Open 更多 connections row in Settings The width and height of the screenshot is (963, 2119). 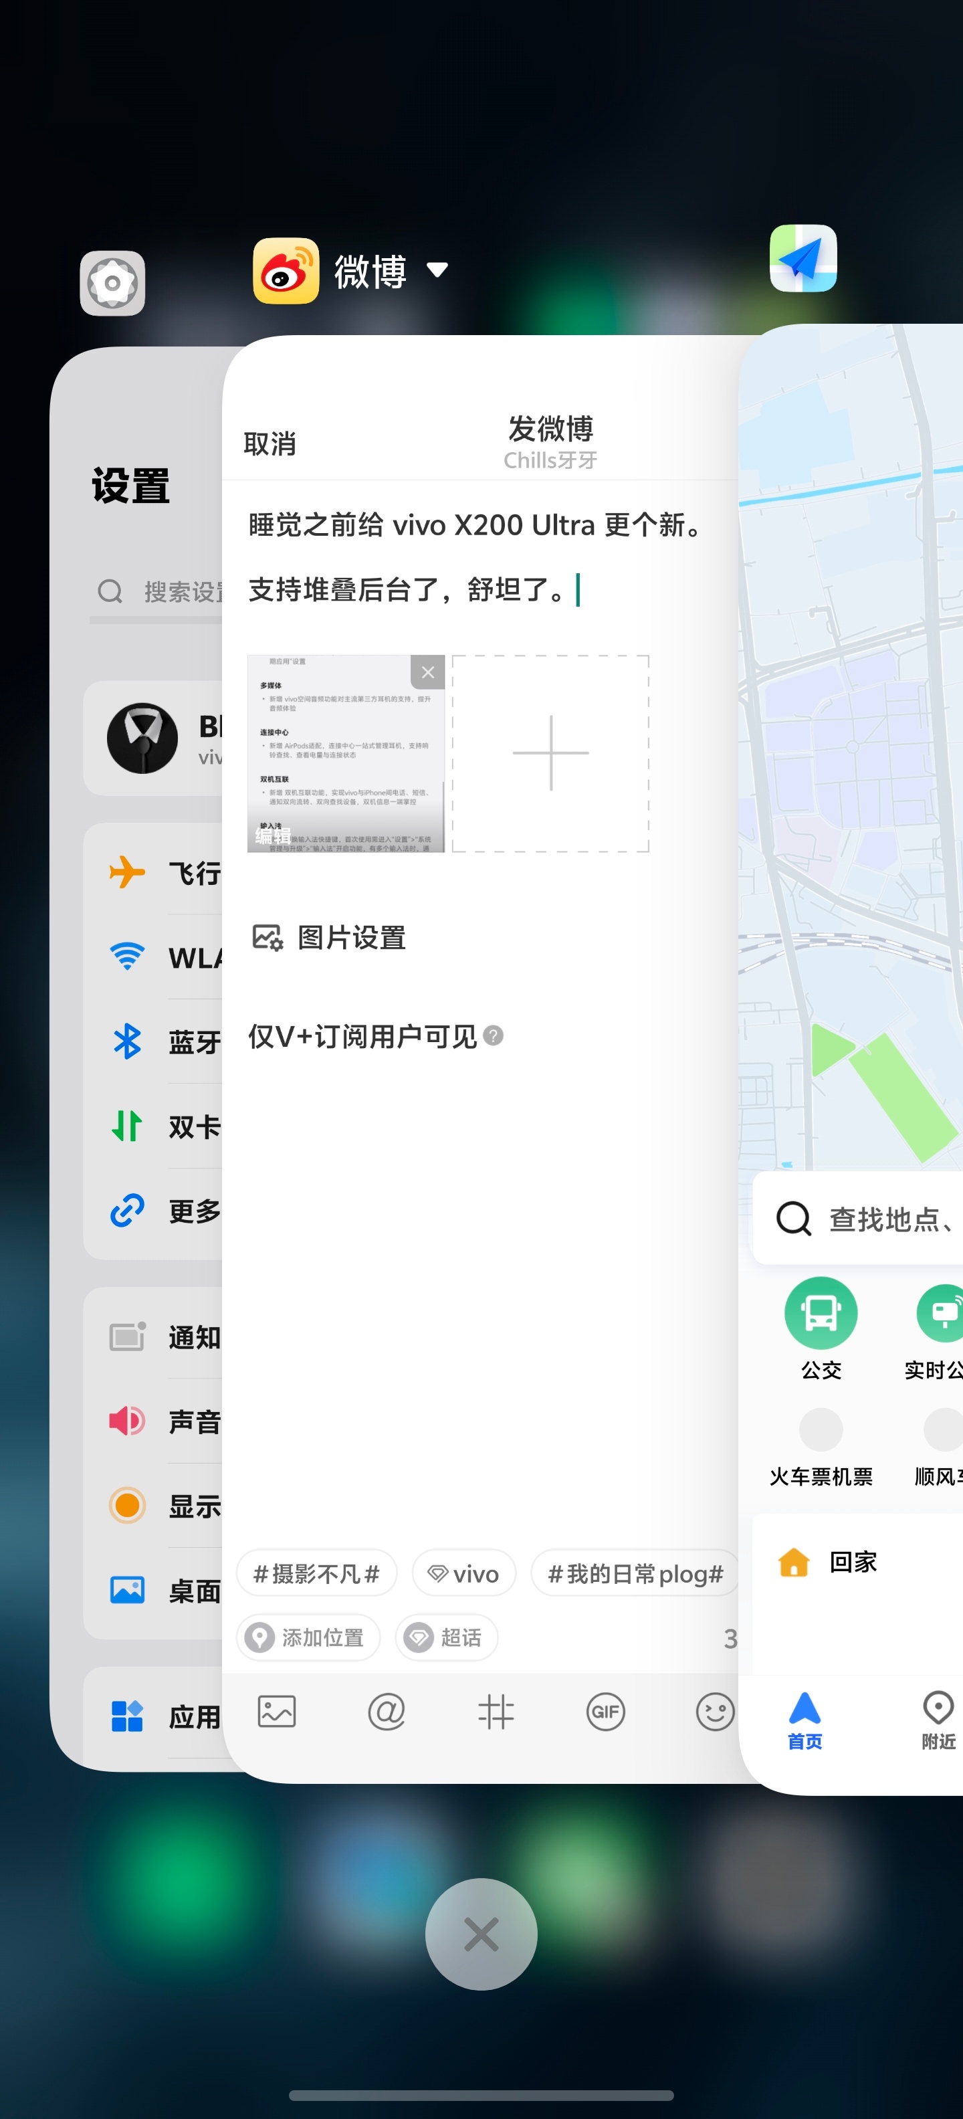pyautogui.click(x=153, y=1211)
